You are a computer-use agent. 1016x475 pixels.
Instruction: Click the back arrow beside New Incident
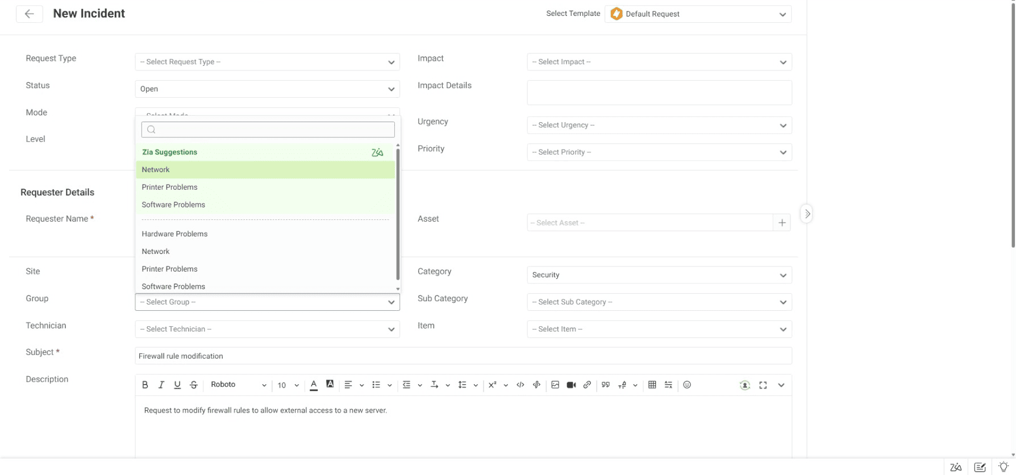tap(29, 14)
